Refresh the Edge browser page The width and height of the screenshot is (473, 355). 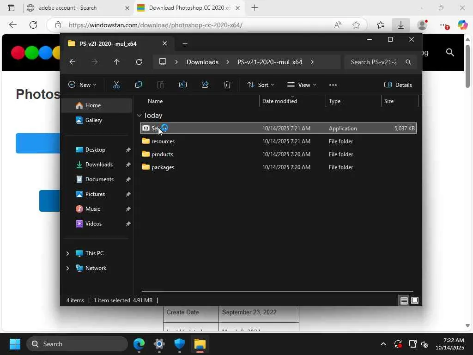coord(33,25)
